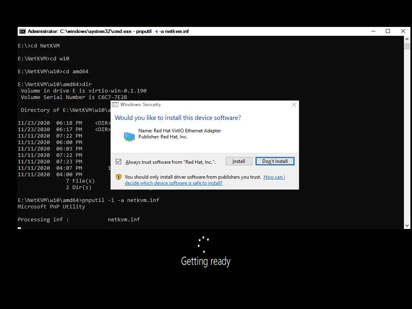Click the '2 Dir(s)' summary line
The height and width of the screenshot is (309, 412).
78,187
